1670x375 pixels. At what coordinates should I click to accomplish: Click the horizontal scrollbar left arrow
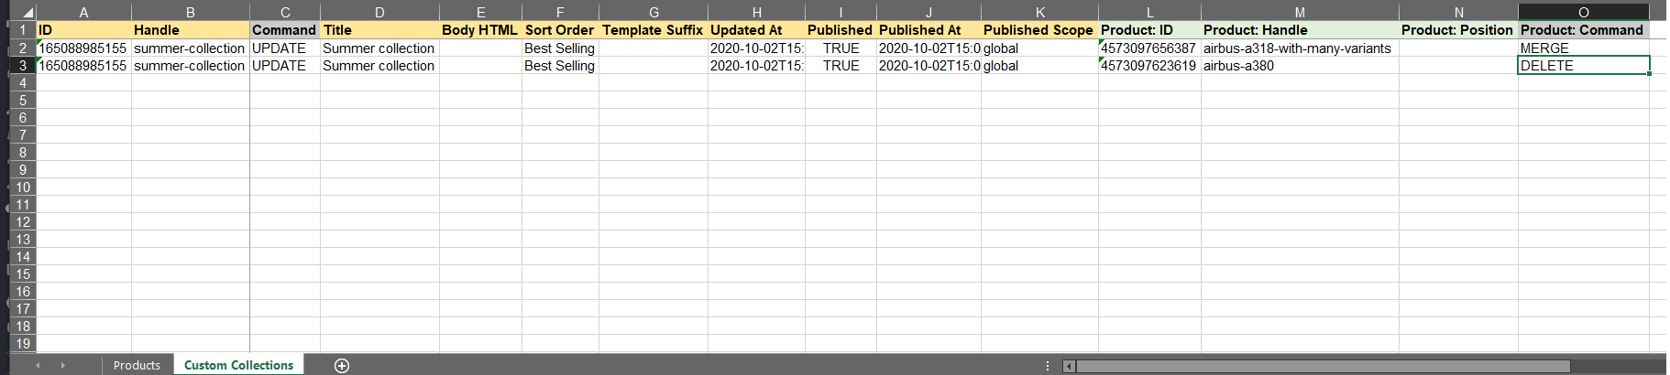point(1069,366)
